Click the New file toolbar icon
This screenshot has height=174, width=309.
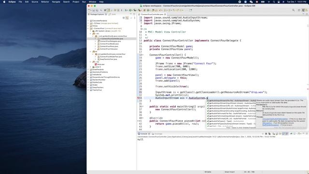click(89, 10)
